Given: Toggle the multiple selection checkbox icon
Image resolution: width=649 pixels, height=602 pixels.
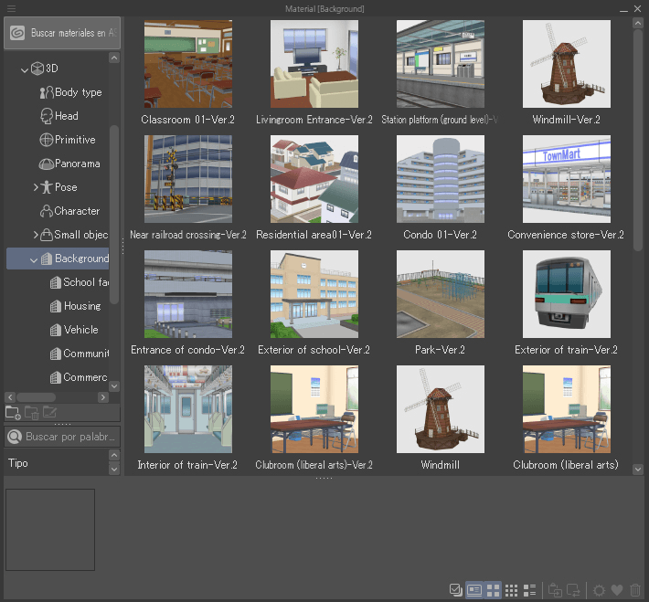Looking at the screenshot, I should [x=455, y=590].
